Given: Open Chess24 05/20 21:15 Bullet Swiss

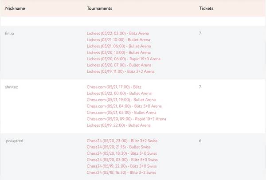Looking at the screenshot, I should tap(118, 147).
